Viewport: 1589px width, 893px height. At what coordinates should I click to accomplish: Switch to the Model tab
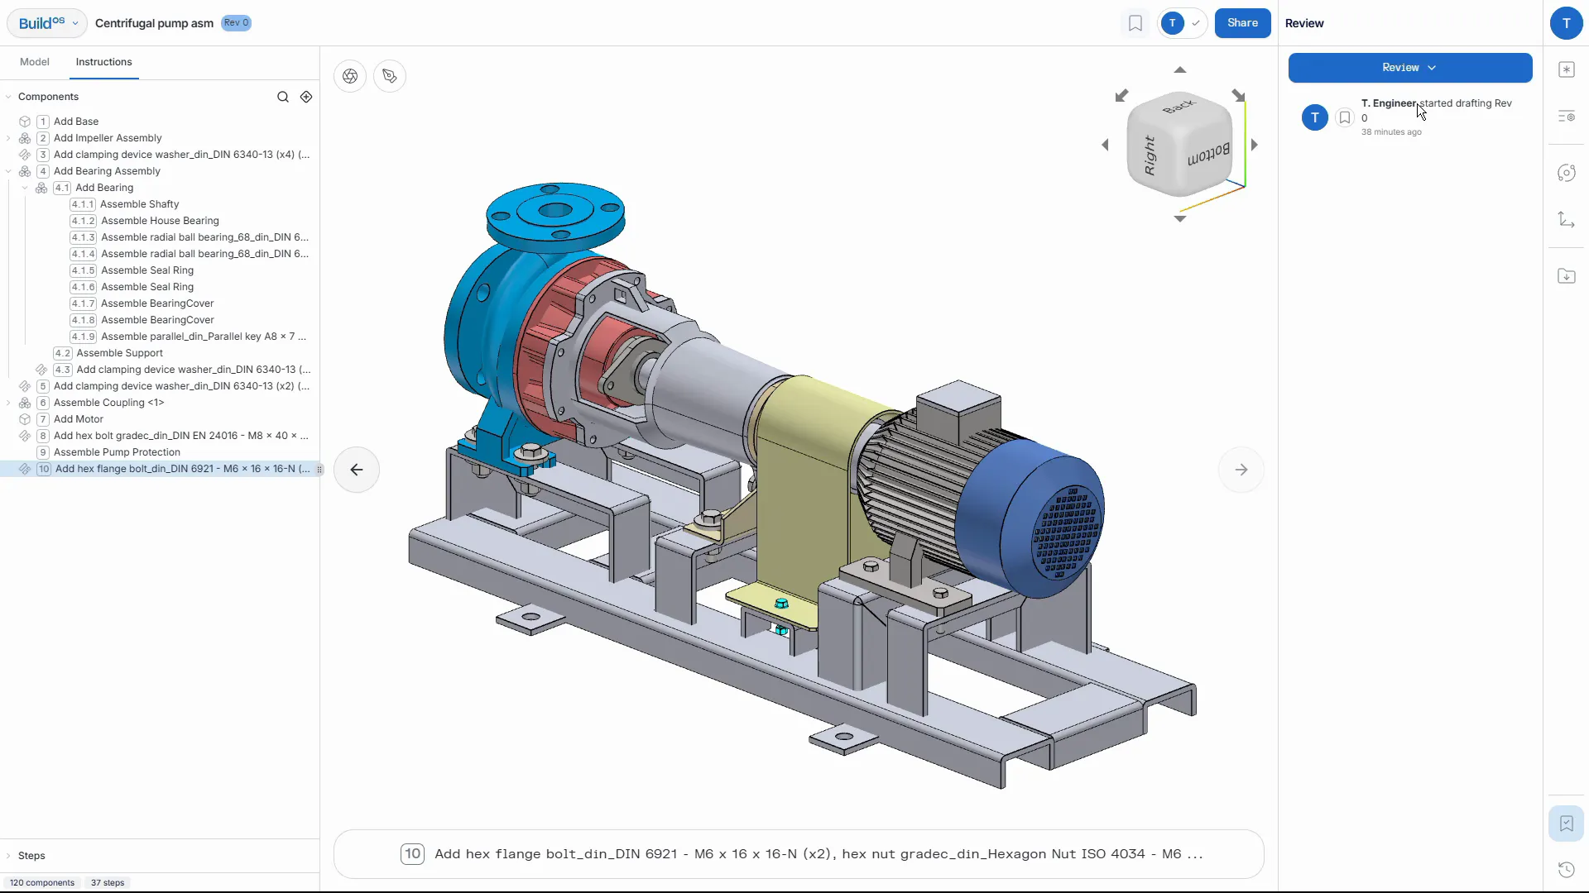click(x=35, y=62)
